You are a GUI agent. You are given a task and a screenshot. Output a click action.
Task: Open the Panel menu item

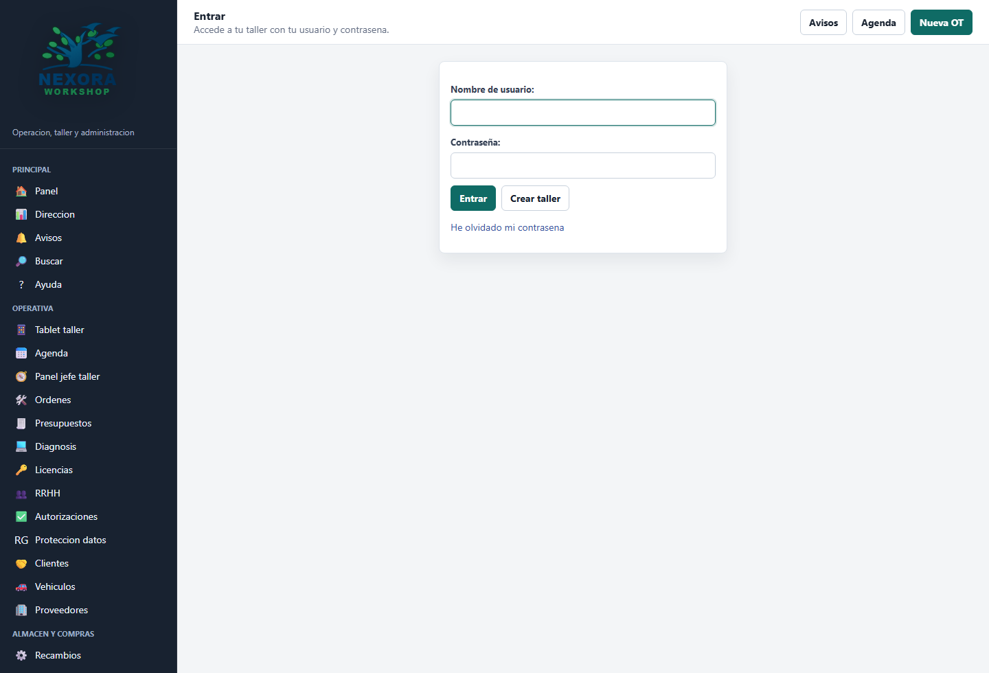pyautogui.click(x=88, y=191)
